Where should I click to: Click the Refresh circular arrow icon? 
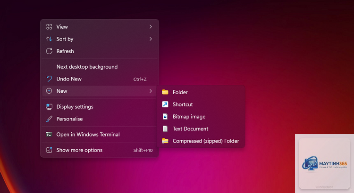point(49,51)
